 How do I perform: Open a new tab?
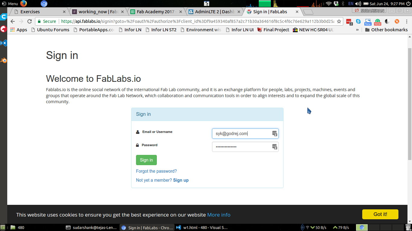coord(308,12)
